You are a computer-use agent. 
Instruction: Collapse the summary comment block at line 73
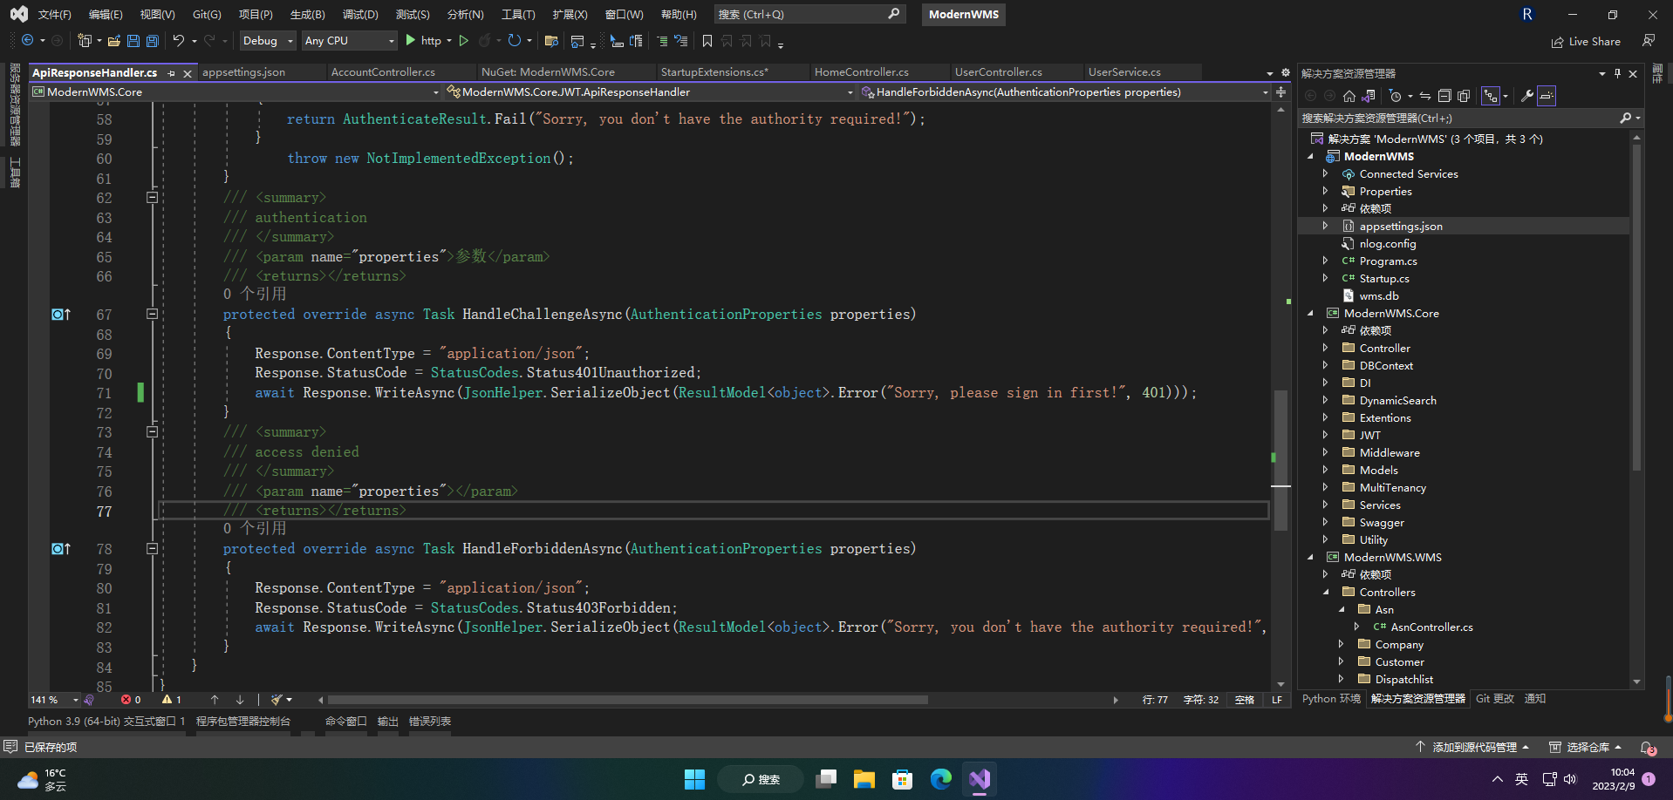152,432
